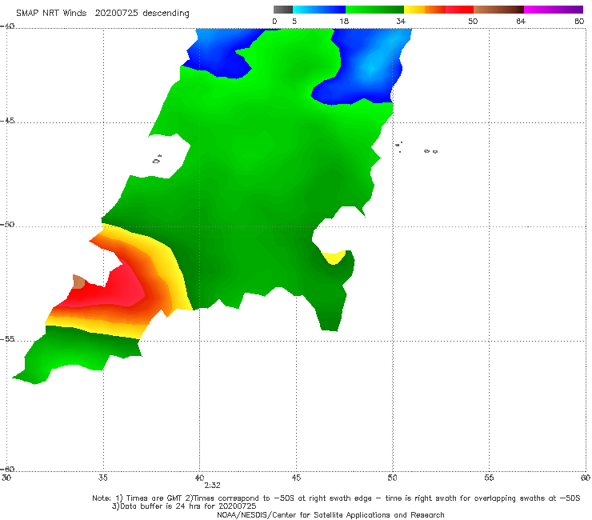
Task: Click the latitude axis label '-40'
Action: click(x=7, y=26)
